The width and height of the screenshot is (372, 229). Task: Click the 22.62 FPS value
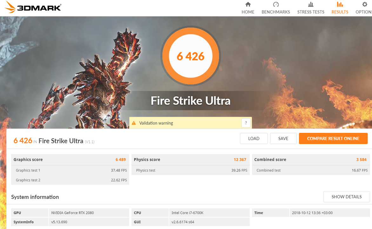pyautogui.click(x=119, y=180)
